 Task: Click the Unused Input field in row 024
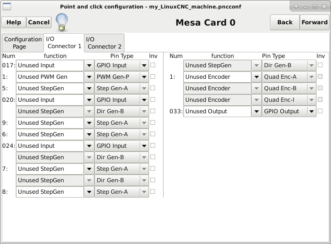click(x=50, y=146)
